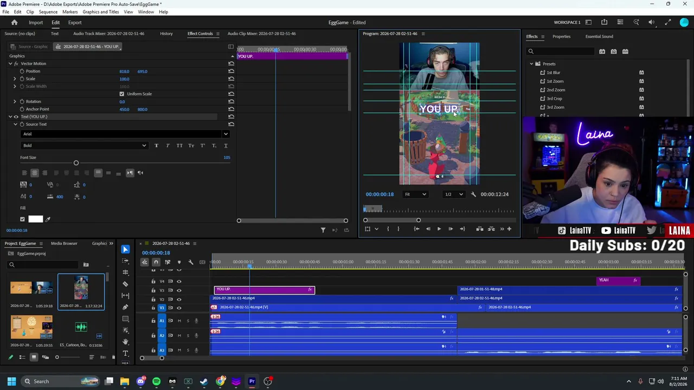Open the font style dropdown showing Bold
The height and width of the screenshot is (390, 694).
click(x=84, y=145)
